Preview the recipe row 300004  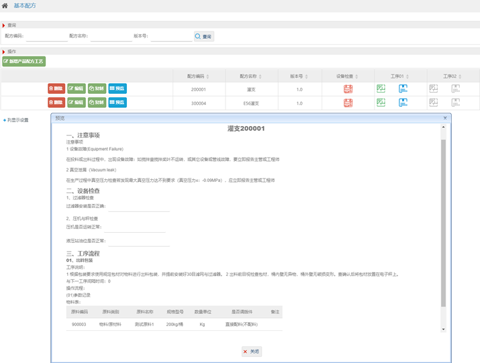(117, 103)
